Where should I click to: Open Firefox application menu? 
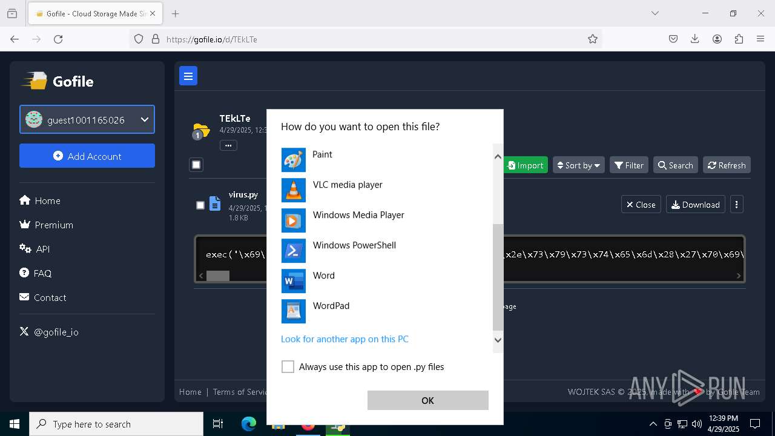(x=760, y=39)
